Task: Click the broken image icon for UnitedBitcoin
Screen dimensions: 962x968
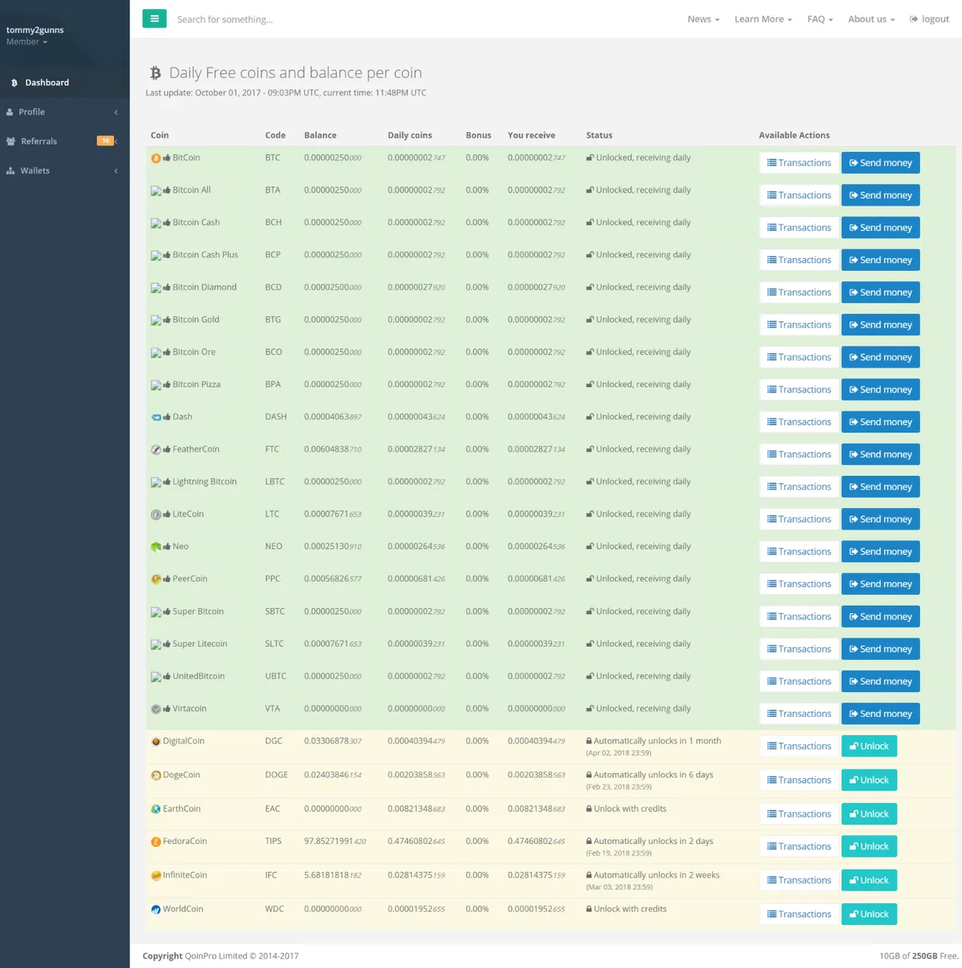Action: (156, 677)
